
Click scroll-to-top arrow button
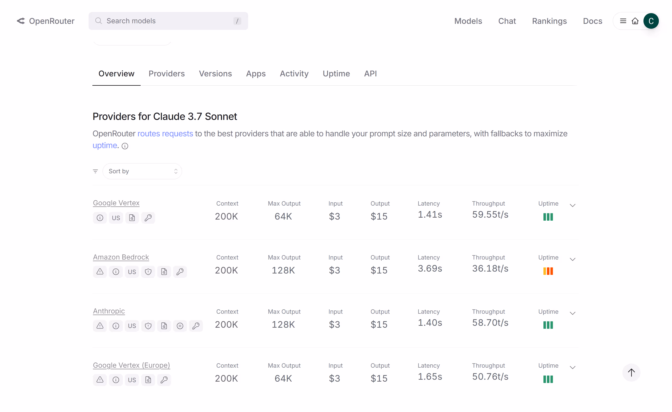tap(631, 372)
